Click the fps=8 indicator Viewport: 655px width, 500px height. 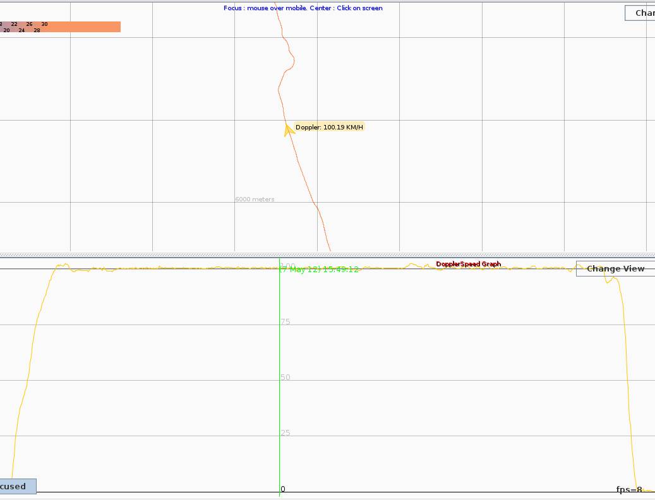pyautogui.click(x=629, y=489)
